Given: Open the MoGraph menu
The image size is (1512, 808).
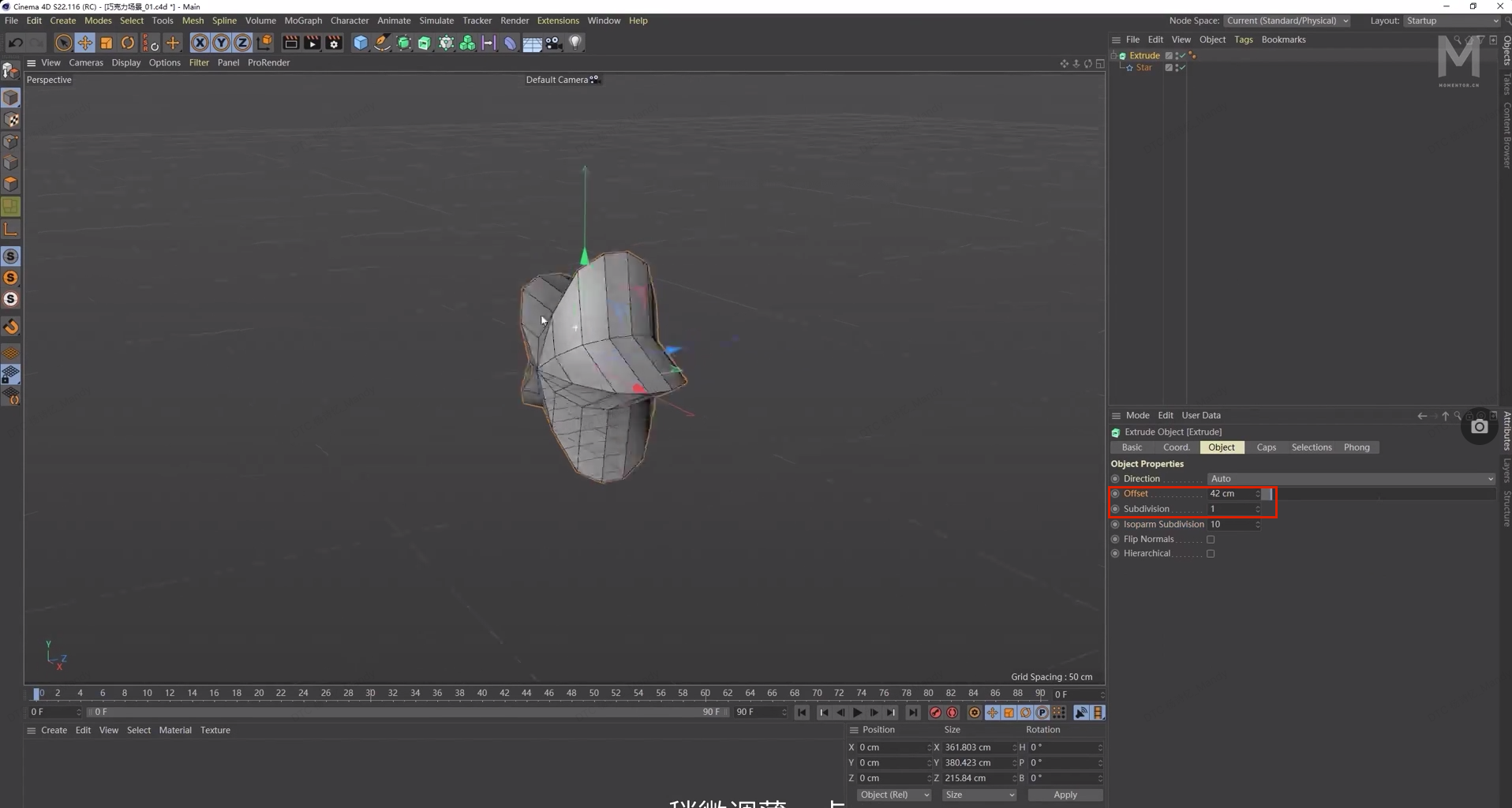Looking at the screenshot, I should tap(303, 21).
